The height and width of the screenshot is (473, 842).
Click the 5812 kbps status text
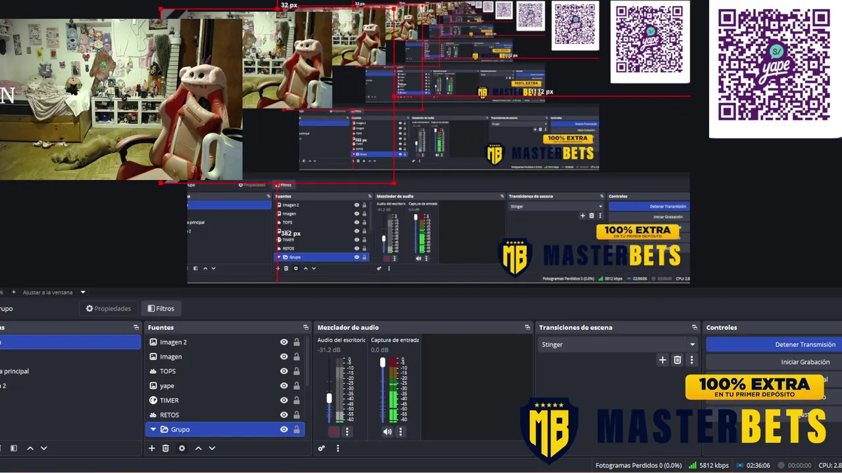(x=714, y=465)
